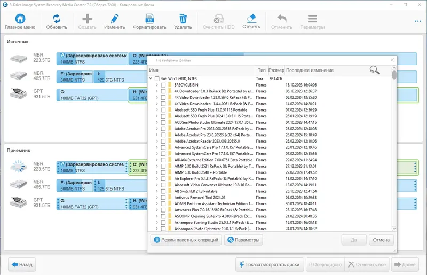Click the Создать plus icon

click(87, 19)
